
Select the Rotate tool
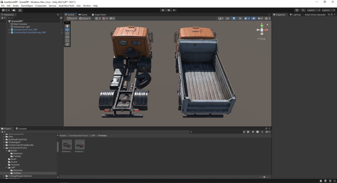click(67, 33)
